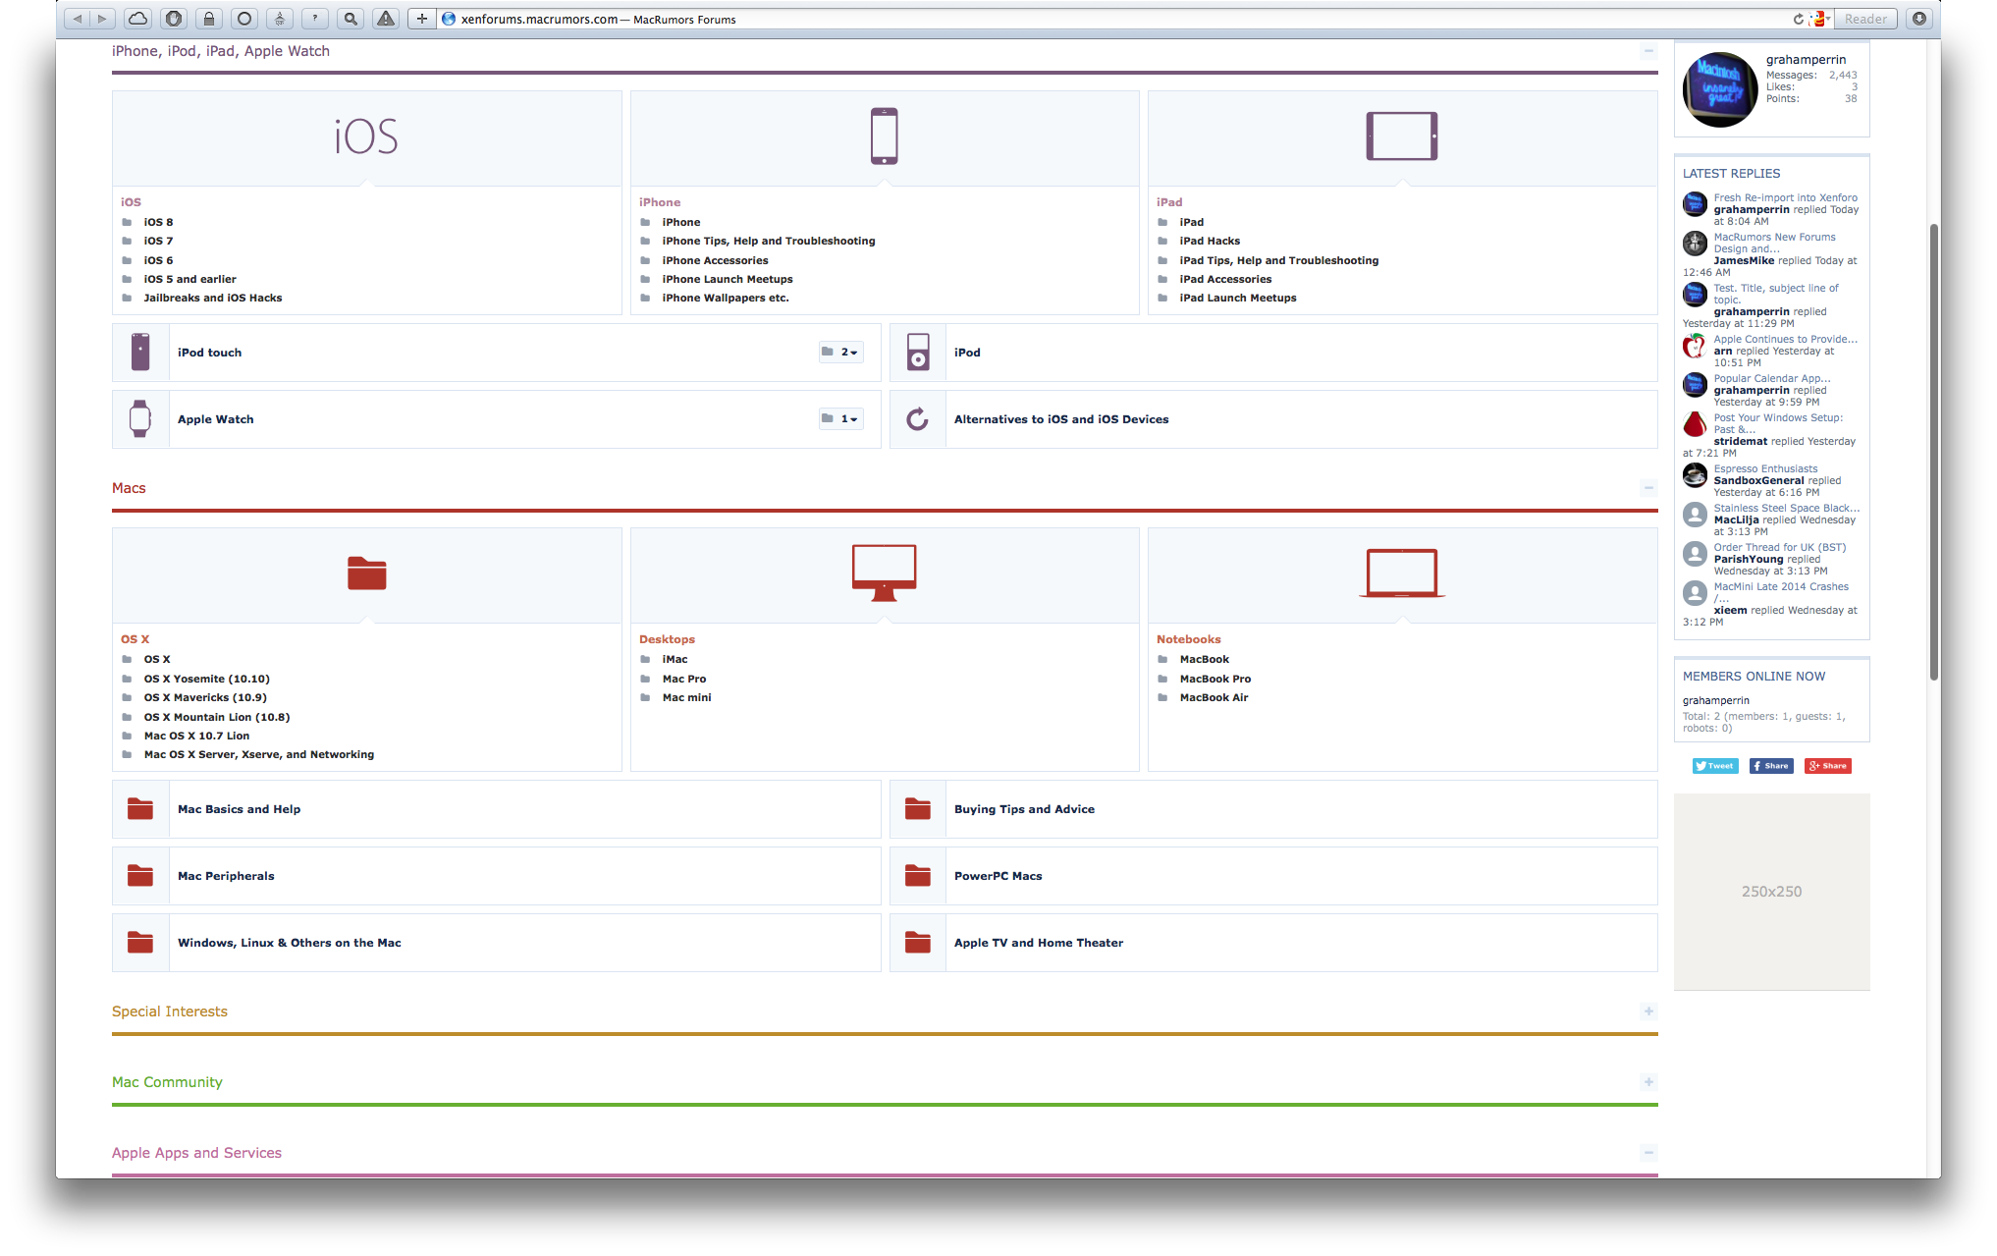This screenshot has width=1997, height=1256.
Task: Share page using Google+ Share button
Action: [1828, 766]
